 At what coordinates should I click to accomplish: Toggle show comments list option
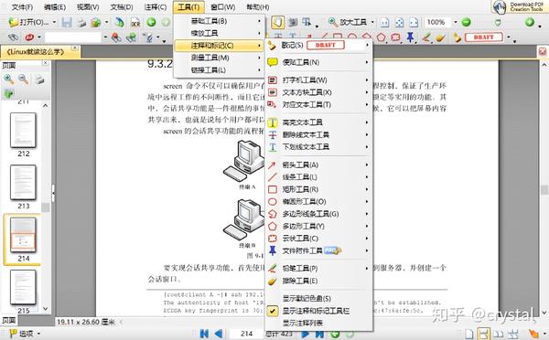318,323
